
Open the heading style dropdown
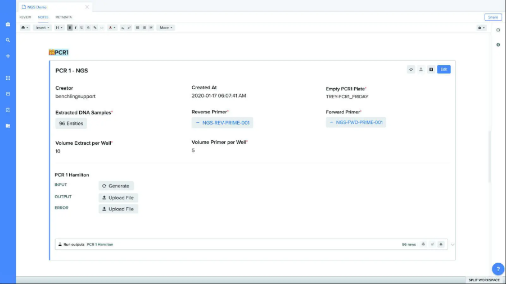point(59,28)
